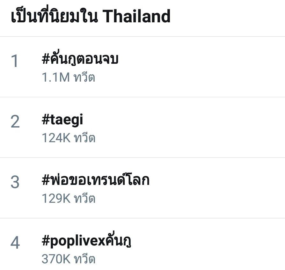Screen dimensions: 285x270
Task: Tap empty area right of #พ่อขอเทรนด์โลก
Action: click(216, 188)
